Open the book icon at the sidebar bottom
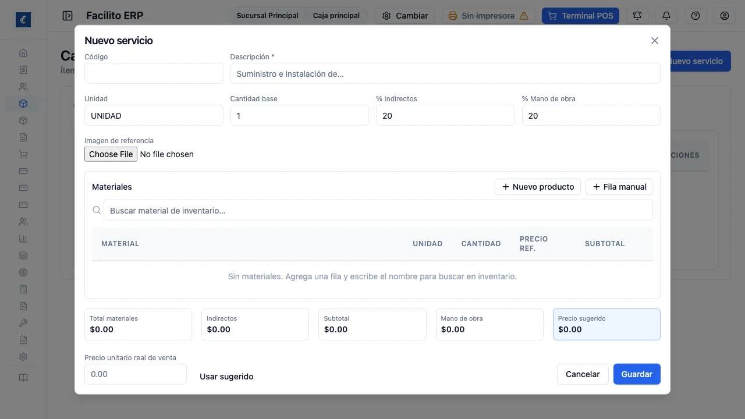Screen dimensions: 745x419 coord(23,378)
